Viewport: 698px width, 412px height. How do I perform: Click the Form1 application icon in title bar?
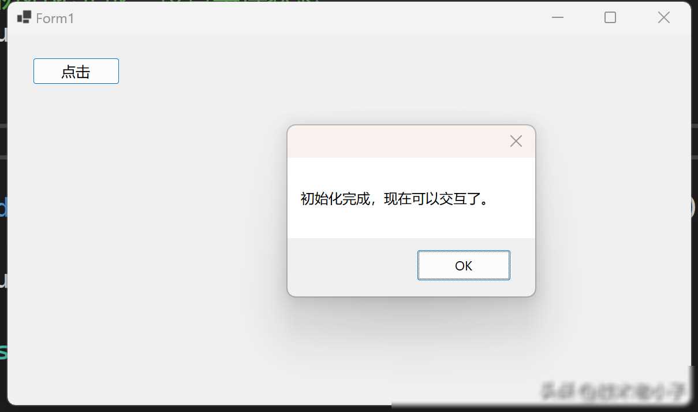coord(24,17)
